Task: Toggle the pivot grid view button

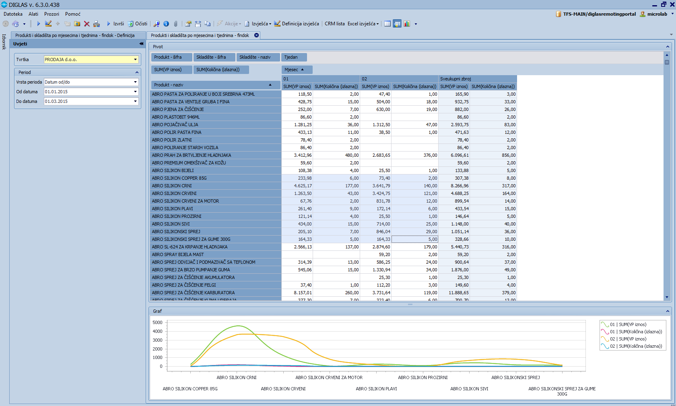Action: [397, 24]
